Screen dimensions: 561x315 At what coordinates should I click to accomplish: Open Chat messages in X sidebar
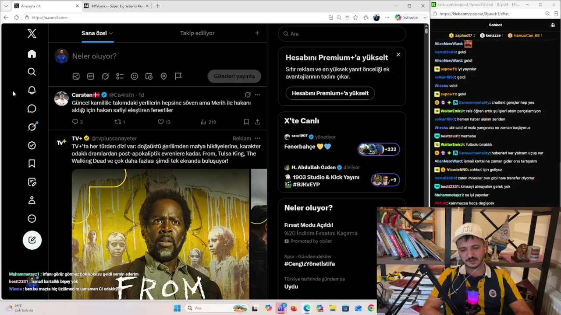(x=32, y=108)
